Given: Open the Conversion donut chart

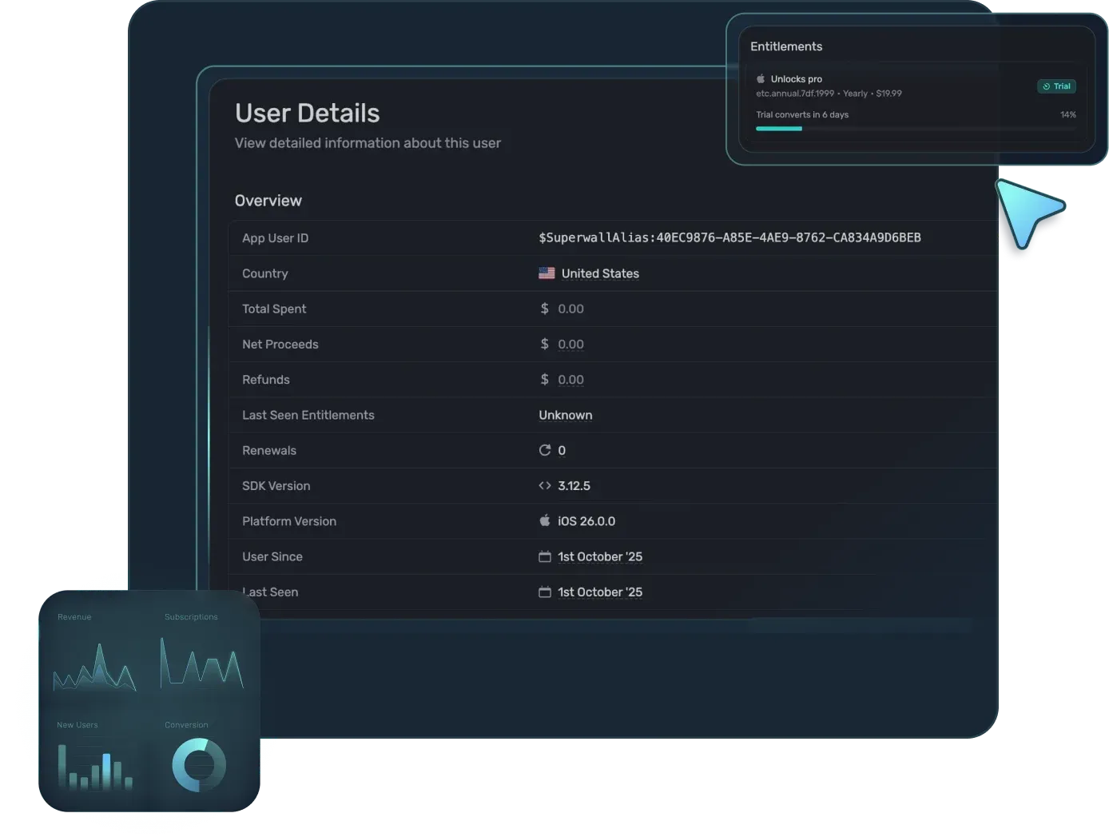Looking at the screenshot, I should point(199,765).
